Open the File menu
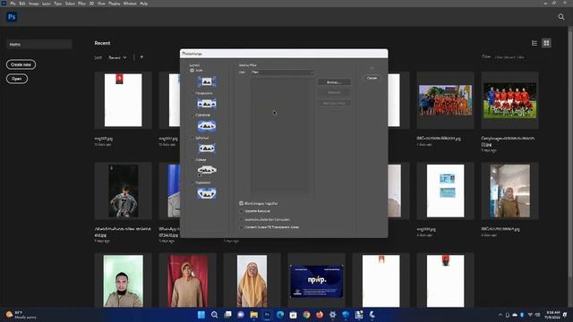Image resolution: width=573 pixels, height=322 pixels. pyautogui.click(x=13, y=4)
